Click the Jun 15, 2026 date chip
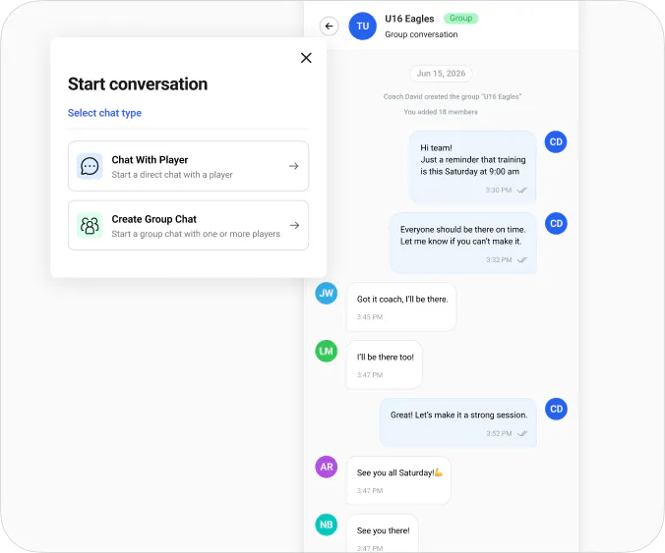The height and width of the screenshot is (553, 665). click(x=441, y=74)
